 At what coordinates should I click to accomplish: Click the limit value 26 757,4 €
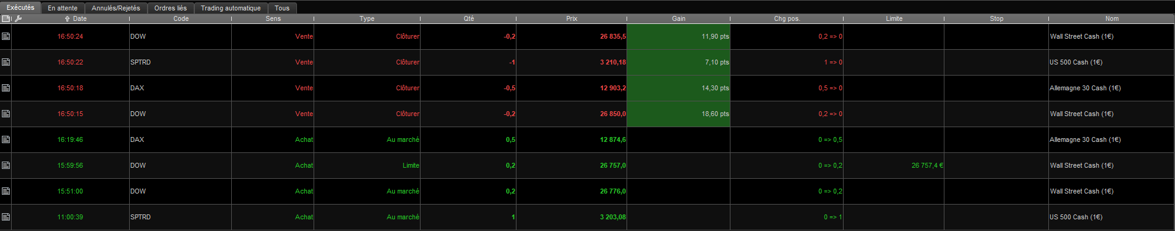[927, 165]
